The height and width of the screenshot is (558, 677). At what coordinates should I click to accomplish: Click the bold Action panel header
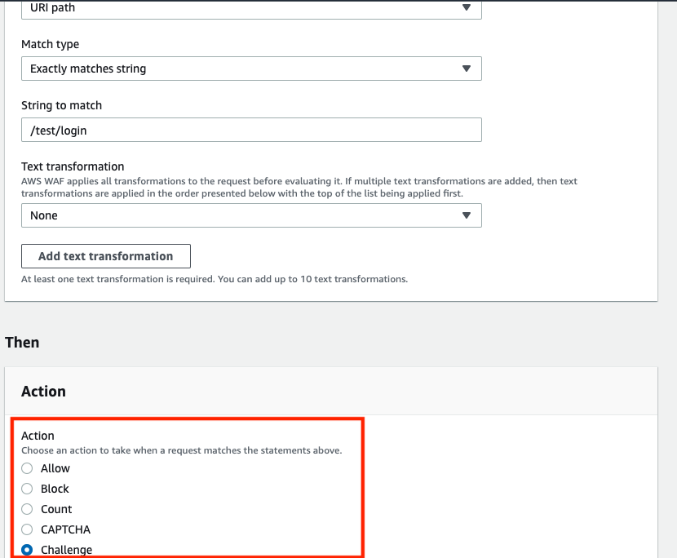[43, 392]
